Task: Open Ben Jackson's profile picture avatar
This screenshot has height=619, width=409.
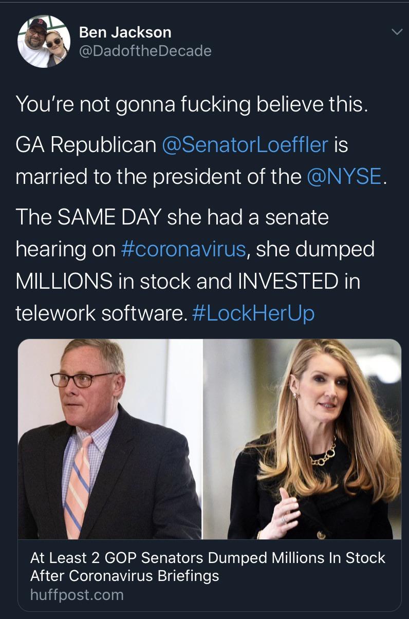Action: pyautogui.click(x=44, y=41)
